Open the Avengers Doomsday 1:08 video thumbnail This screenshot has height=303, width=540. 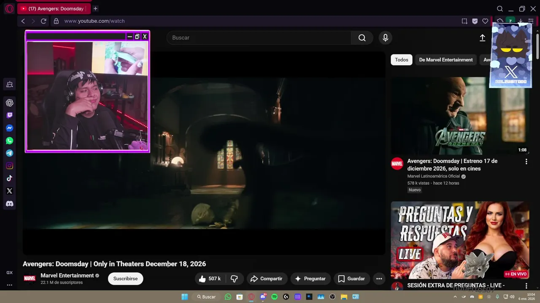(460, 116)
